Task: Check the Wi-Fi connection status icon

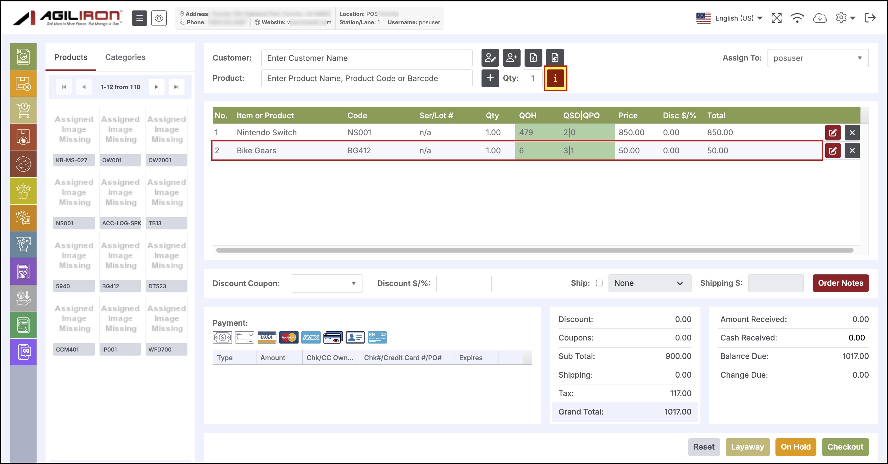Action: pyautogui.click(x=797, y=18)
